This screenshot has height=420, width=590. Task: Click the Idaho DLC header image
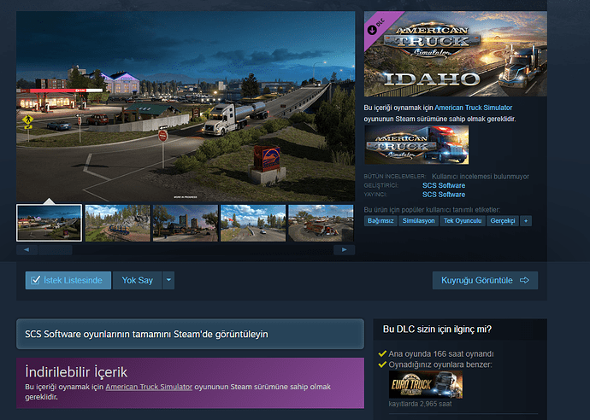click(x=455, y=54)
